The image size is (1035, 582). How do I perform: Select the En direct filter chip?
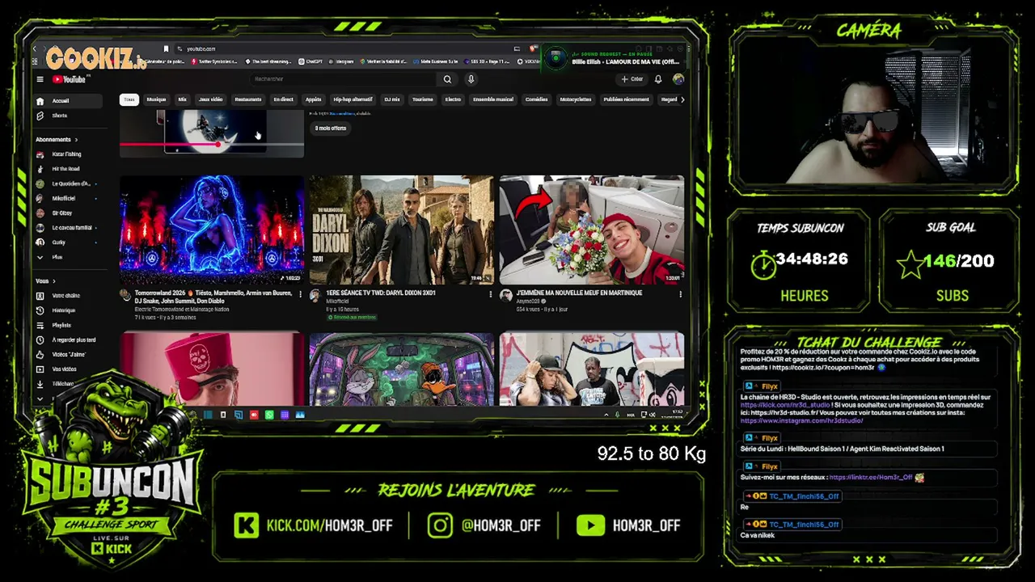pyautogui.click(x=283, y=99)
